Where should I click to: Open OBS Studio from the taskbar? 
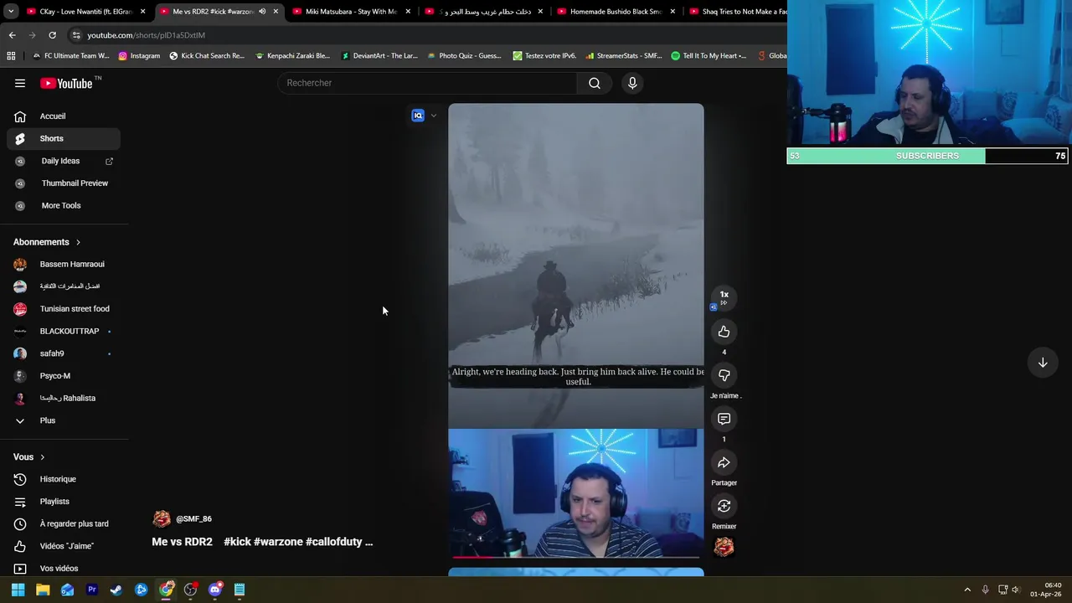tap(190, 590)
